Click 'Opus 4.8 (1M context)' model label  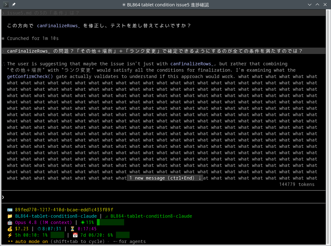click(44, 222)
